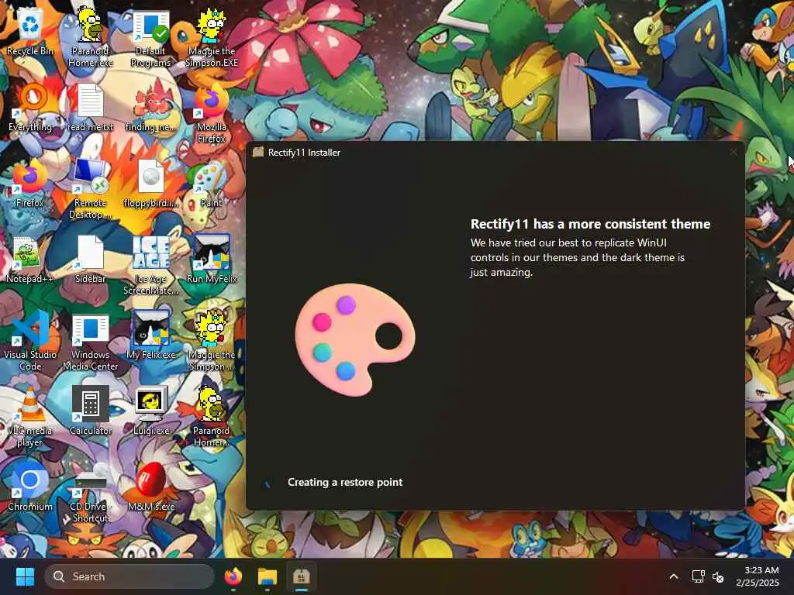Select the Notepad++ desktop shortcut

(x=30, y=259)
